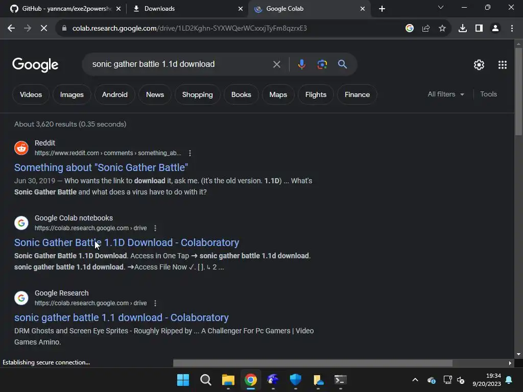Go back using the browser back arrow

point(11,29)
